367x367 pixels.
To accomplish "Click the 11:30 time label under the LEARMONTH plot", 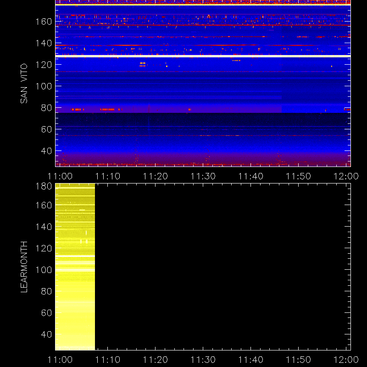I will click(203, 360).
